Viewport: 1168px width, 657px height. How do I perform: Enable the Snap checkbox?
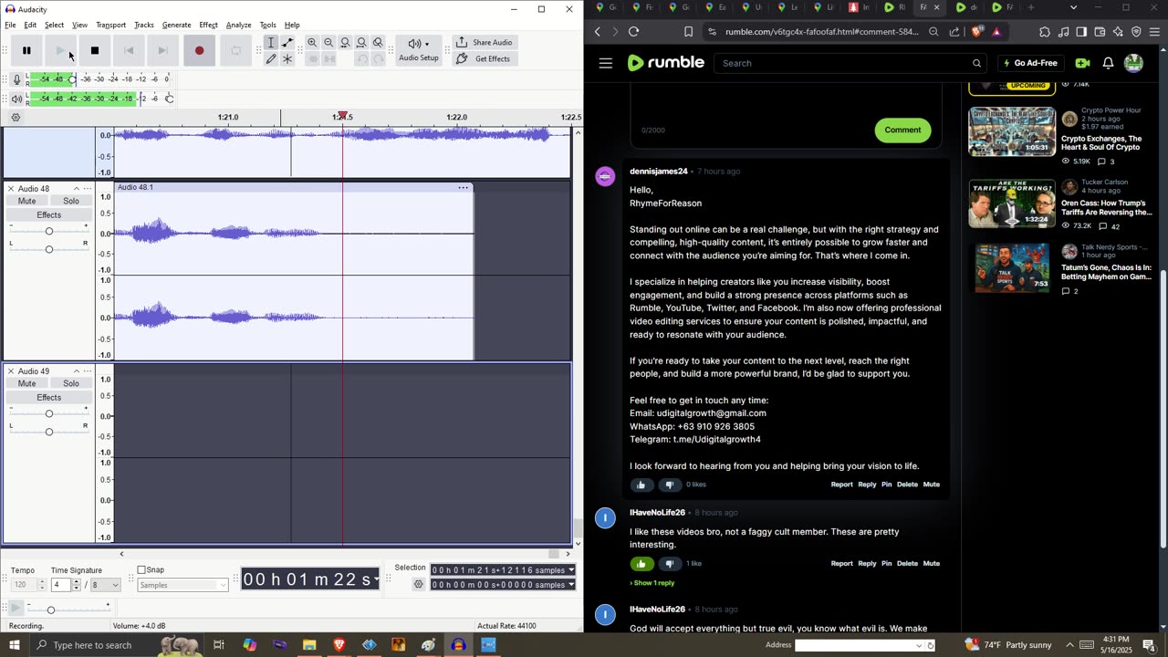click(141, 570)
